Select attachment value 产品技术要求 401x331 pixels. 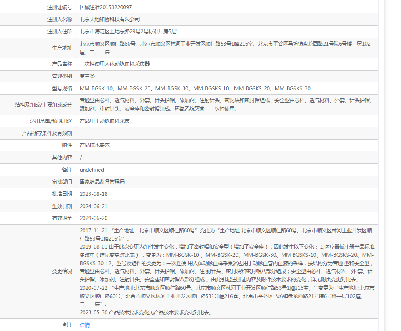[95, 145]
